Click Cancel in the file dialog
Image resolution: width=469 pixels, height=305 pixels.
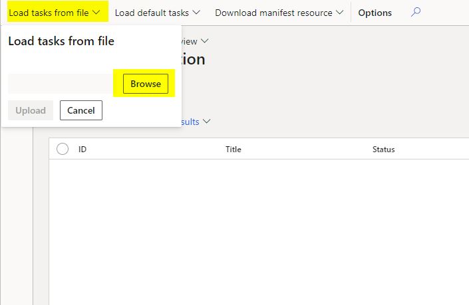(81, 110)
